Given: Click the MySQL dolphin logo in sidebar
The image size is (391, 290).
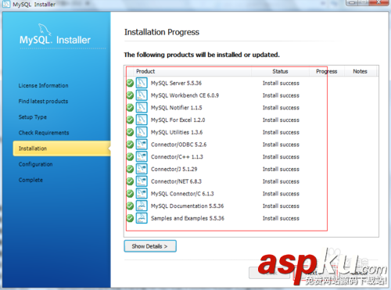Looking at the screenshot, I should pos(45,30).
